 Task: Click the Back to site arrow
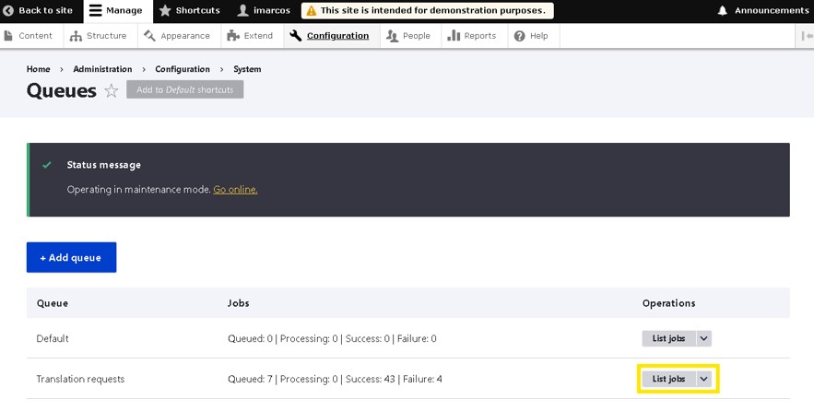tap(8, 11)
